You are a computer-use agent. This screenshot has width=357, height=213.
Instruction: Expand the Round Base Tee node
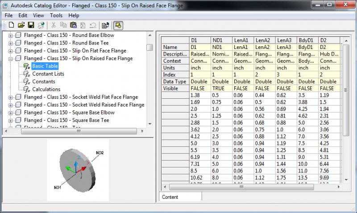pos(10,43)
